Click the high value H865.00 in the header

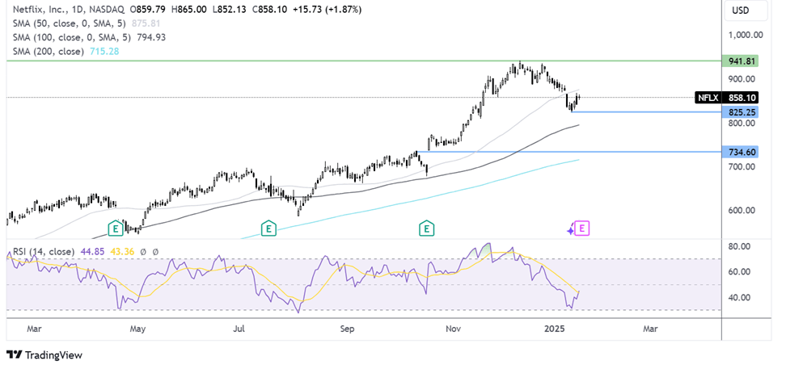[189, 10]
